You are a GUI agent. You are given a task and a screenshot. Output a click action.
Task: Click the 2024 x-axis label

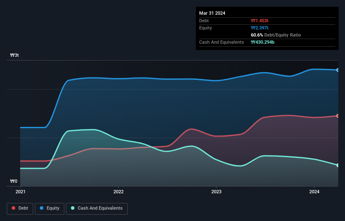pos(314,192)
